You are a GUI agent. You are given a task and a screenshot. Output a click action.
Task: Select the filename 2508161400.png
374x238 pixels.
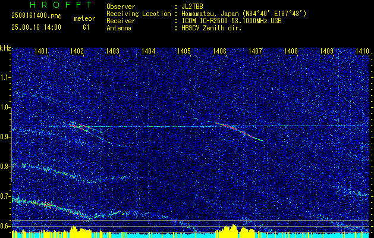(x=36, y=16)
